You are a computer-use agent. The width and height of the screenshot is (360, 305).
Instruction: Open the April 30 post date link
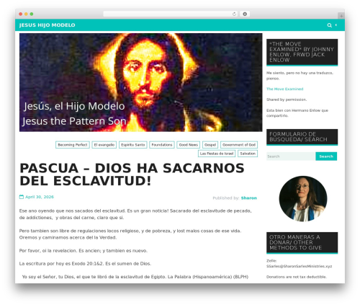[x=40, y=197]
